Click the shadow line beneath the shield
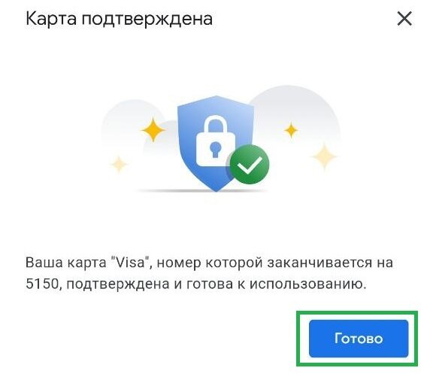 pos(203,191)
